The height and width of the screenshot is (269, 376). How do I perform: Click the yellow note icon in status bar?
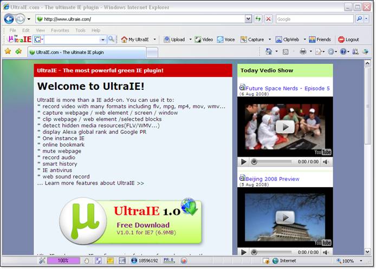[110, 261]
